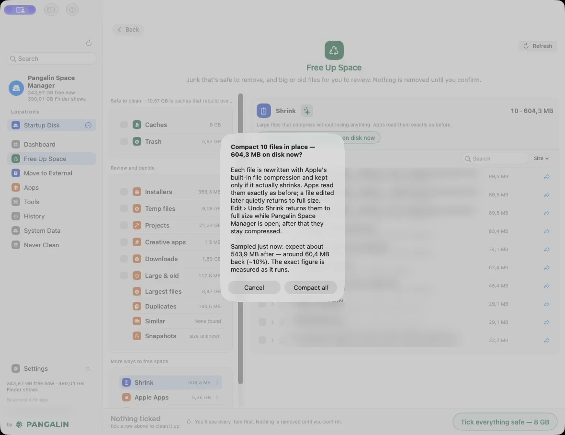Image resolution: width=565 pixels, height=435 pixels.
Task: Click the Largest files icon
Action: point(137,291)
